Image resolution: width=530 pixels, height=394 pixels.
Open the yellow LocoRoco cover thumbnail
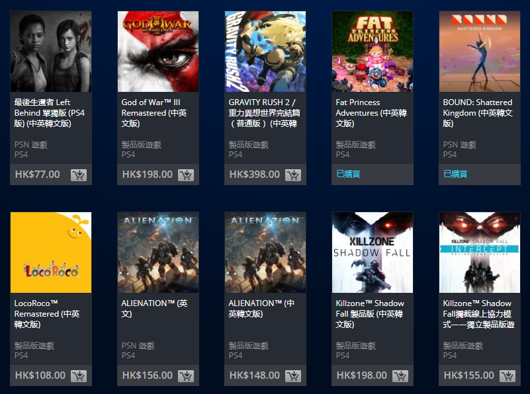51,253
